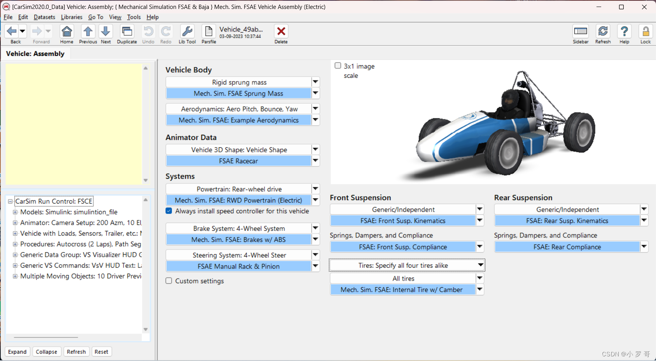Screen dimensions: 656x361
Task: Delete dataset with red X icon
Action: tap(281, 31)
